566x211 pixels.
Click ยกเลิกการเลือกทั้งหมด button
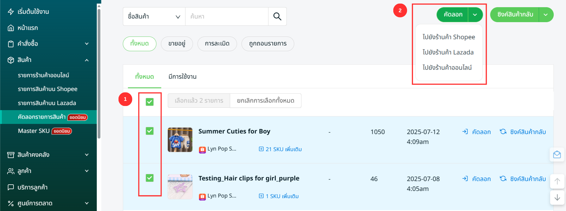265,101
